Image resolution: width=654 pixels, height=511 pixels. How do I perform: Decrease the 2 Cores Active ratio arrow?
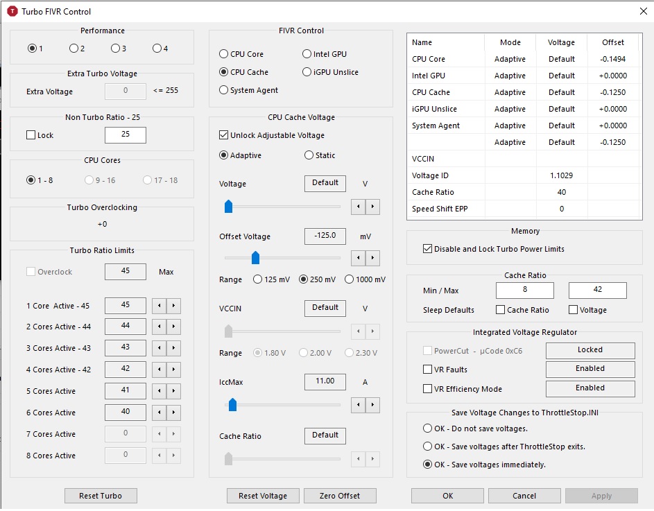[160, 327]
